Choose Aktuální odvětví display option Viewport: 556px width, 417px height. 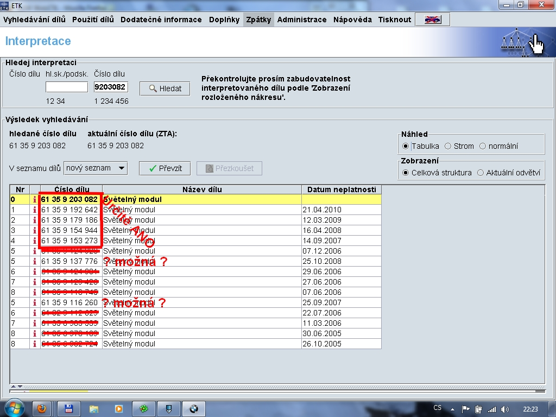pos(481,173)
